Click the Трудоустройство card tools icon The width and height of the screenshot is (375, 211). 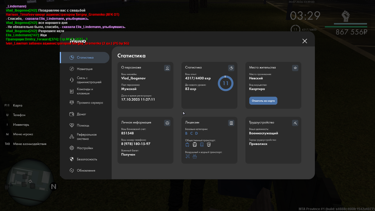[295, 123]
